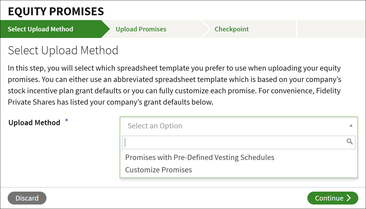The image size is (366, 209).
Task: Click the required asterisk beside Upload Method
Action: click(67, 121)
